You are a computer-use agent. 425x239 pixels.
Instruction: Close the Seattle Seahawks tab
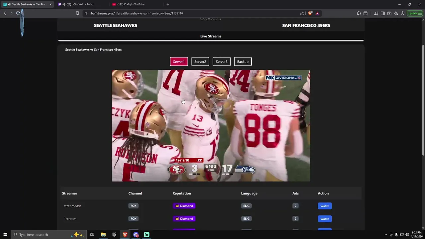(51, 4)
